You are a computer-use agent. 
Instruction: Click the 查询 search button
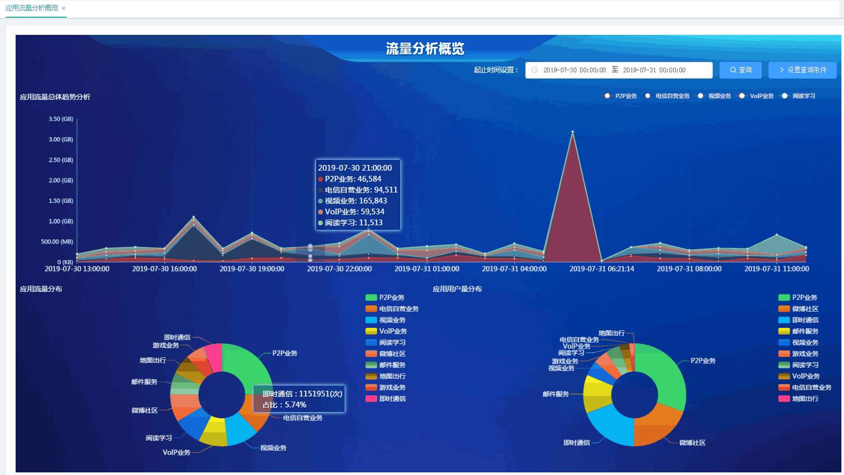(x=740, y=70)
